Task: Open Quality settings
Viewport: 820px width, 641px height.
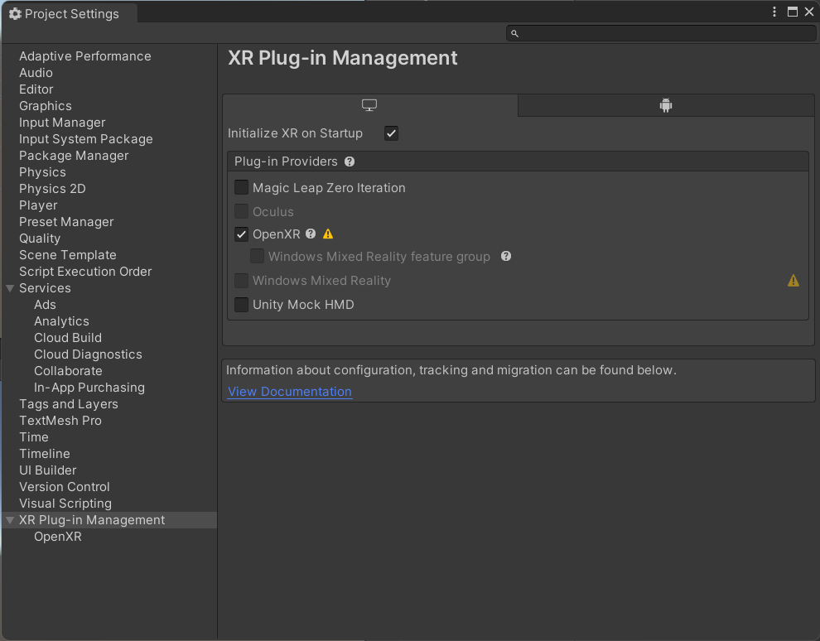Action: coord(40,239)
